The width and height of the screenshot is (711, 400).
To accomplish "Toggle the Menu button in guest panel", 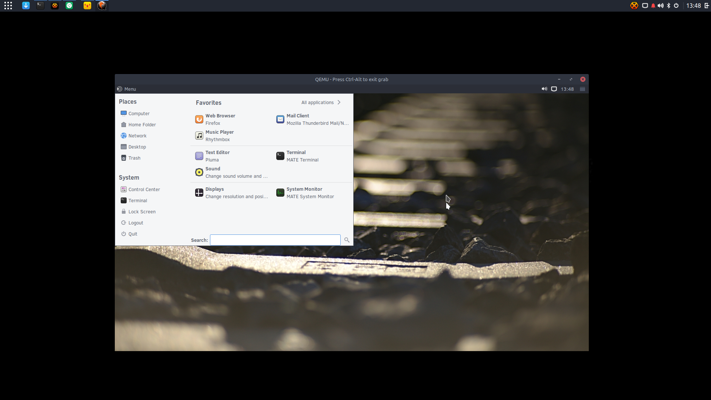I will [x=126, y=89].
